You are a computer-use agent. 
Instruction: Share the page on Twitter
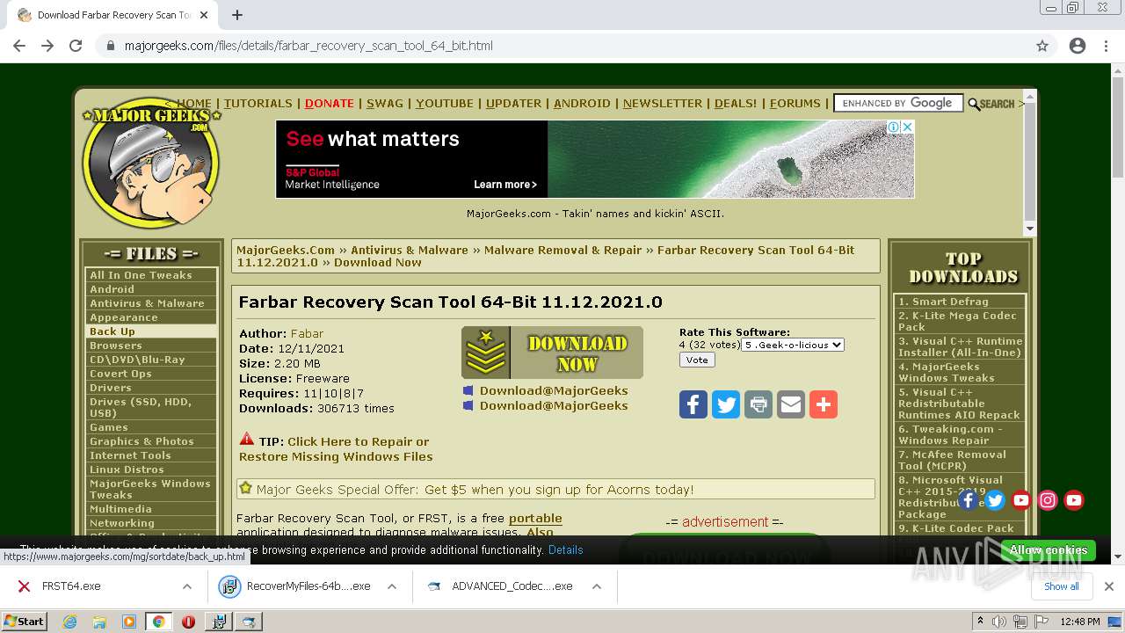(726, 404)
